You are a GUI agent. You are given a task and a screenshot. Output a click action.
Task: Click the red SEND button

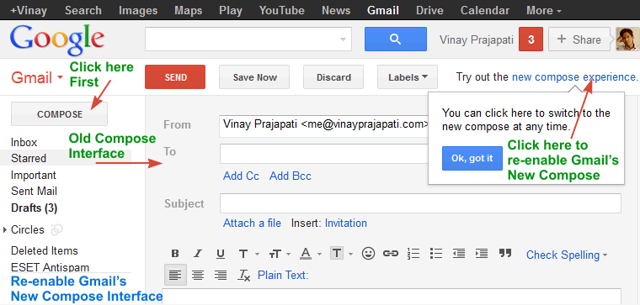point(175,77)
